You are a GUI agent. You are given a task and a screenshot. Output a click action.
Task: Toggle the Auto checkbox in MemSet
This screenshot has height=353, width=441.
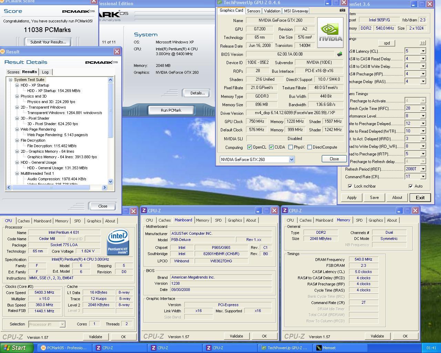coord(410,186)
